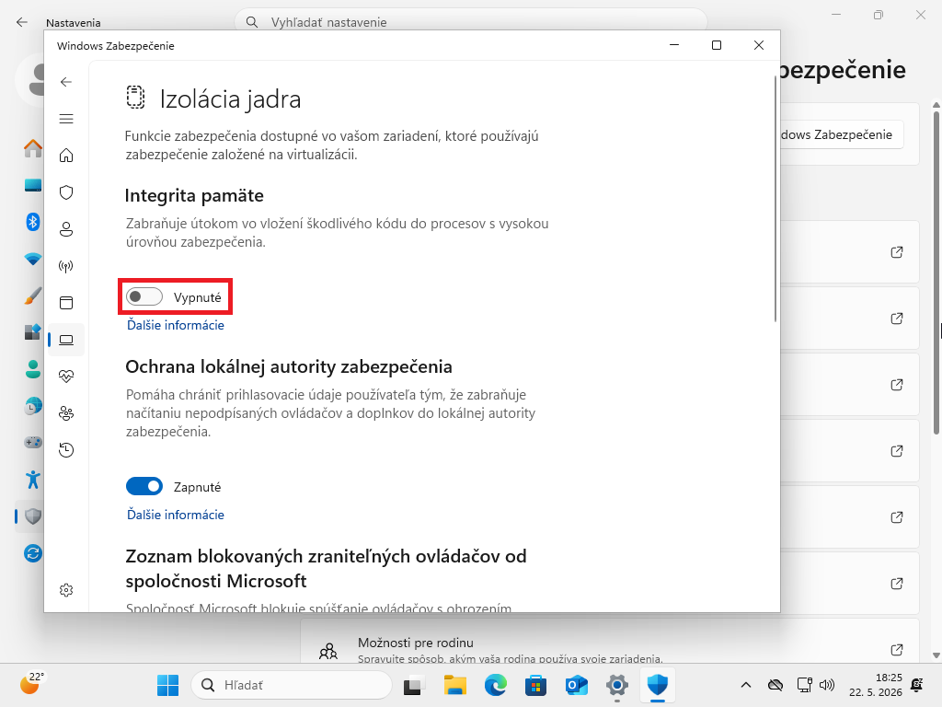Click the taskbar Hľadať search box
Screen dimensions: 942x707
click(292, 685)
